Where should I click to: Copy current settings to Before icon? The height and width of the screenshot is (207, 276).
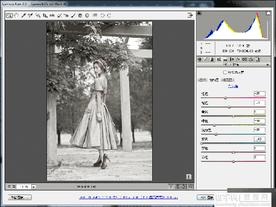click(184, 186)
